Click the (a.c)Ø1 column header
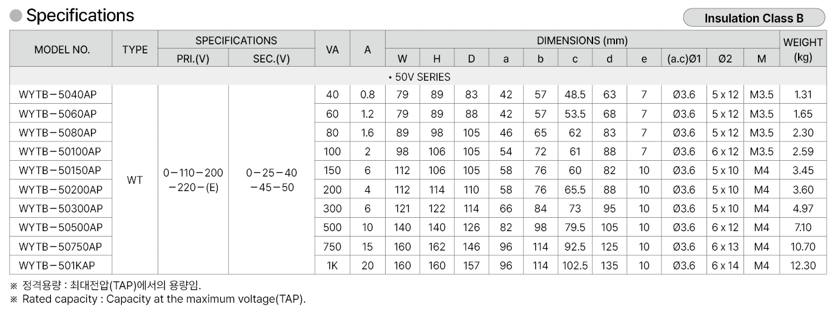 [684, 59]
